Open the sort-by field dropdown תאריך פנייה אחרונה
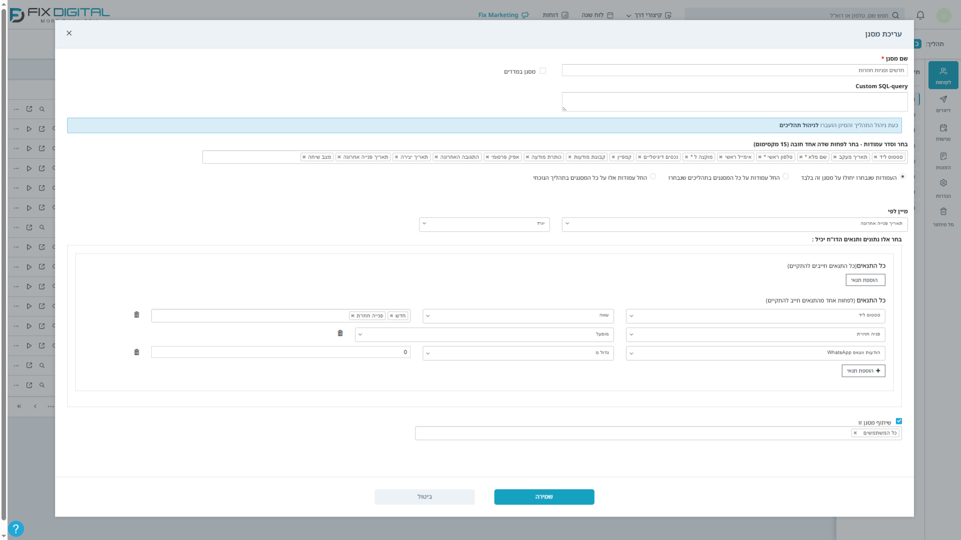This screenshot has width=961, height=540. (x=735, y=224)
